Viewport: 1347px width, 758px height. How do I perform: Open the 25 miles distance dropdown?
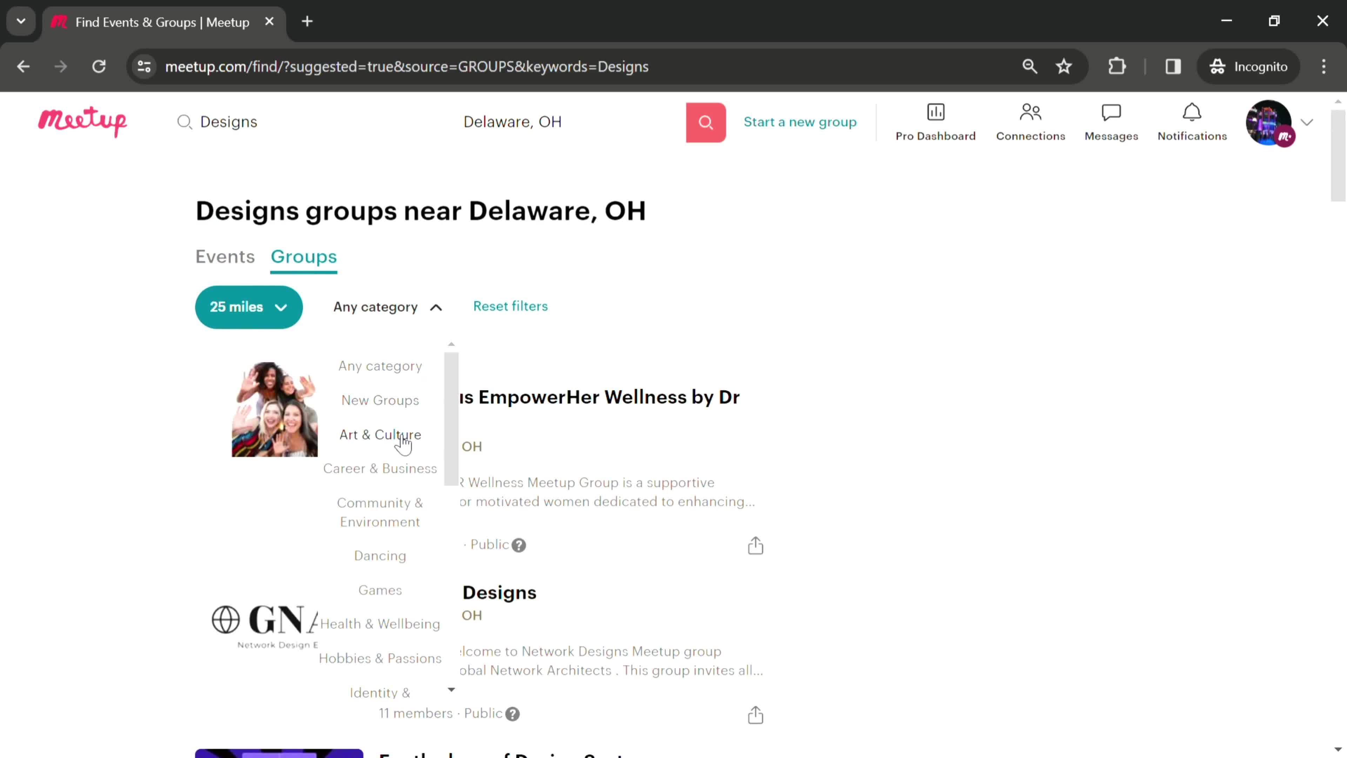click(249, 307)
